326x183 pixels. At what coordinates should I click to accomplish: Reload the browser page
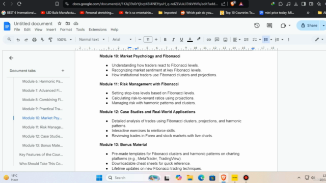point(19,4)
